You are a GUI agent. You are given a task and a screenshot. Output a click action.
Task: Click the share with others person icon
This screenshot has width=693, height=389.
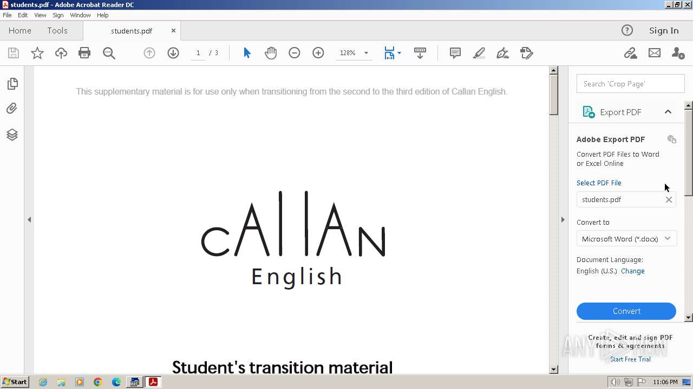coord(678,53)
